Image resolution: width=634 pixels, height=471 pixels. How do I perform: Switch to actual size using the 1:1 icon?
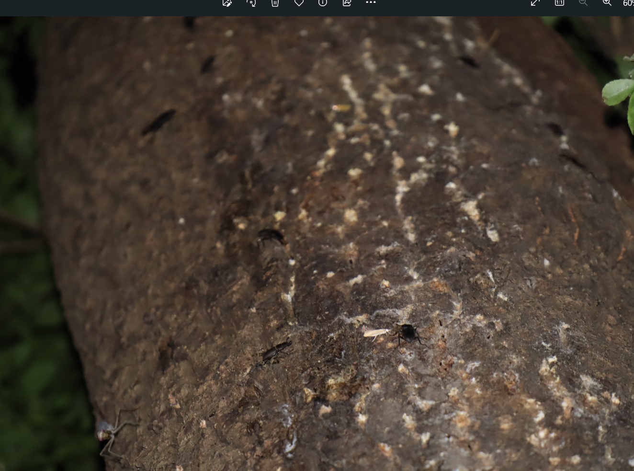559,3
